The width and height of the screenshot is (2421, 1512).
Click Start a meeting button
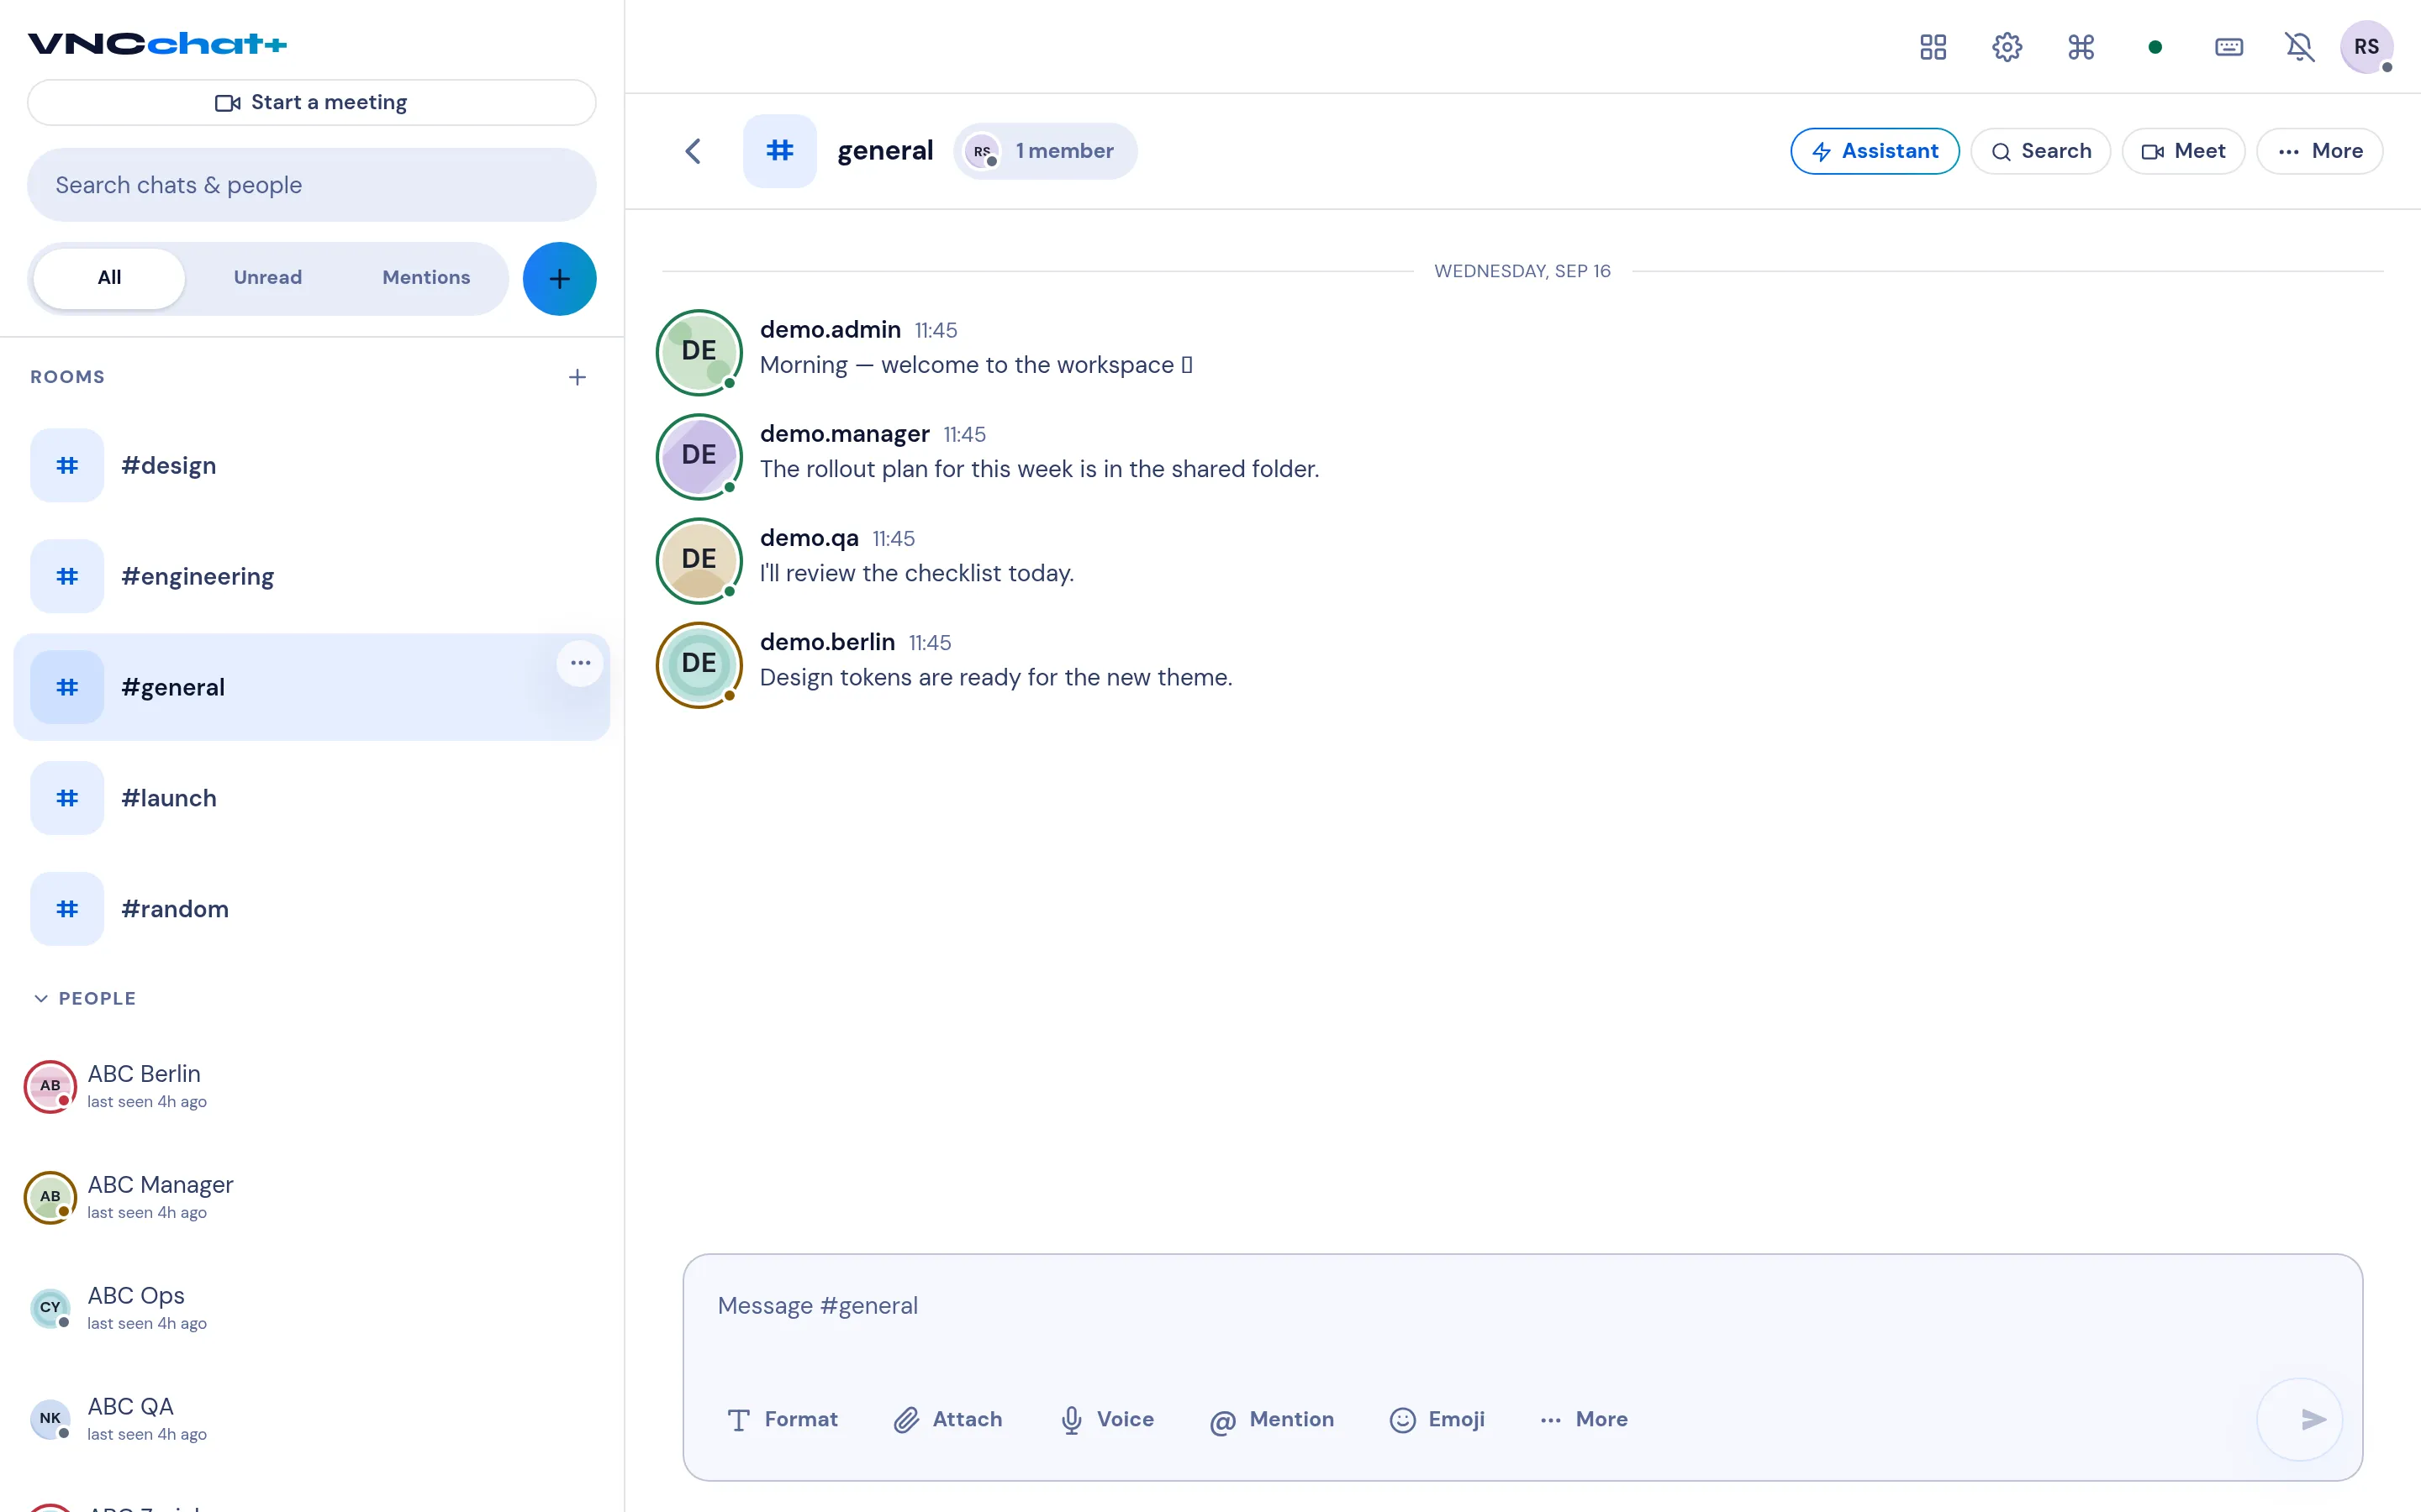click(x=311, y=102)
